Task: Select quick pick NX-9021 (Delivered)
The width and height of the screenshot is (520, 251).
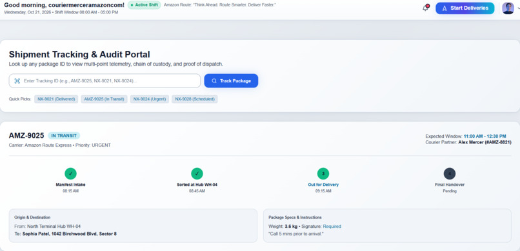Action: [56, 99]
